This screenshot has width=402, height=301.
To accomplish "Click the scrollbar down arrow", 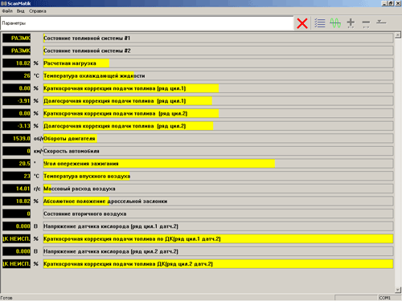I will click(x=398, y=290).
